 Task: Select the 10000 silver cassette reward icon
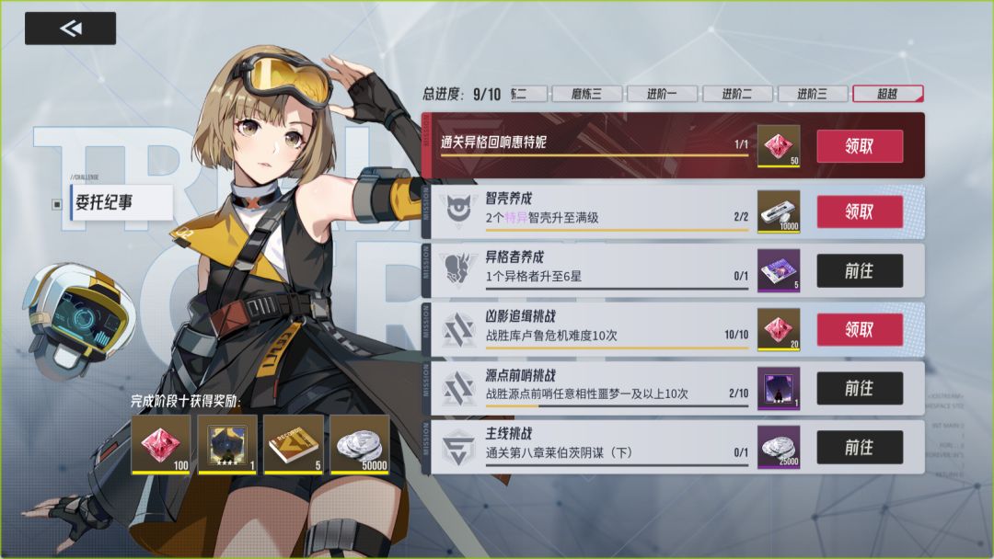click(x=779, y=212)
